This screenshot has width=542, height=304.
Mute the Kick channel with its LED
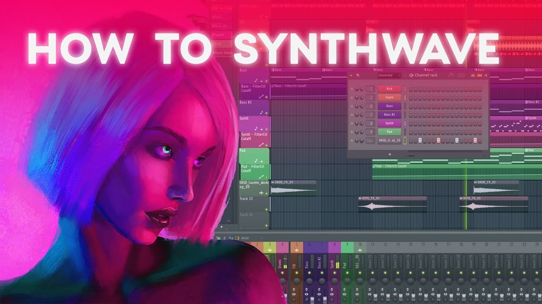[352, 89]
